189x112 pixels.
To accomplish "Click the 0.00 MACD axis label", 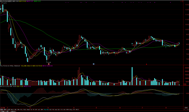I will pos(187,93).
